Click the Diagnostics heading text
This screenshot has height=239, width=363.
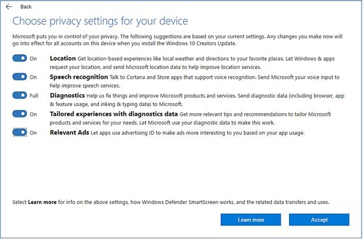click(x=68, y=95)
